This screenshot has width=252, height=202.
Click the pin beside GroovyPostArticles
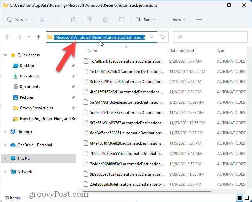(x=73, y=108)
